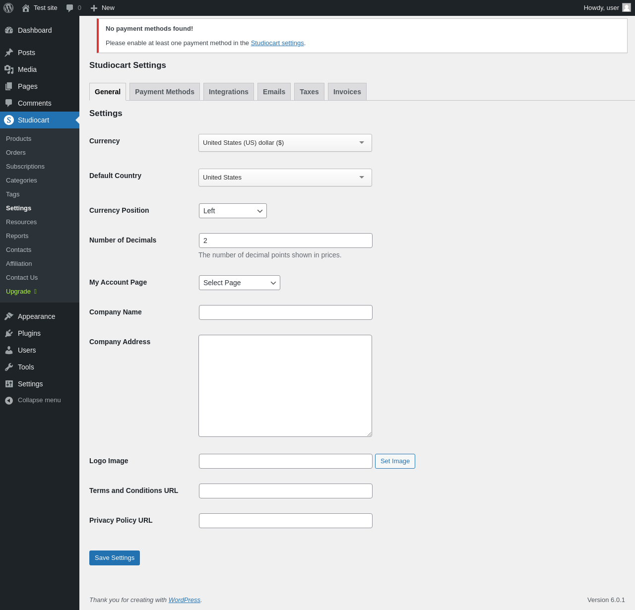Click the Tools wrench icon
The image size is (635, 610).
pyautogui.click(x=9, y=367)
